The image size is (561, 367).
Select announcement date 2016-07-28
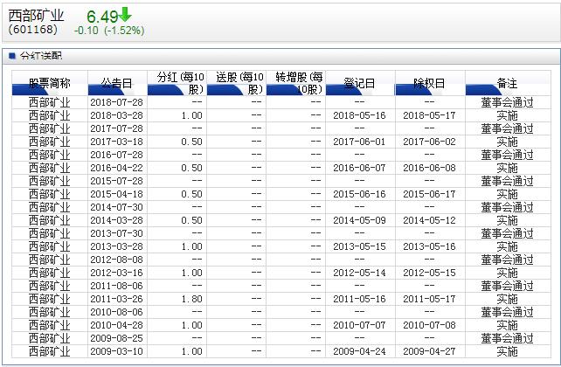click(116, 155)
